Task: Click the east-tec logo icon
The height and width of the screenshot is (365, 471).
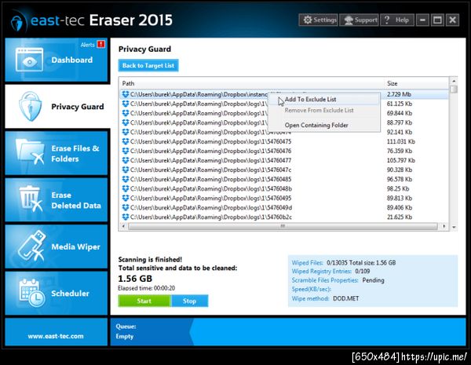Action: (x=18, y=22)
